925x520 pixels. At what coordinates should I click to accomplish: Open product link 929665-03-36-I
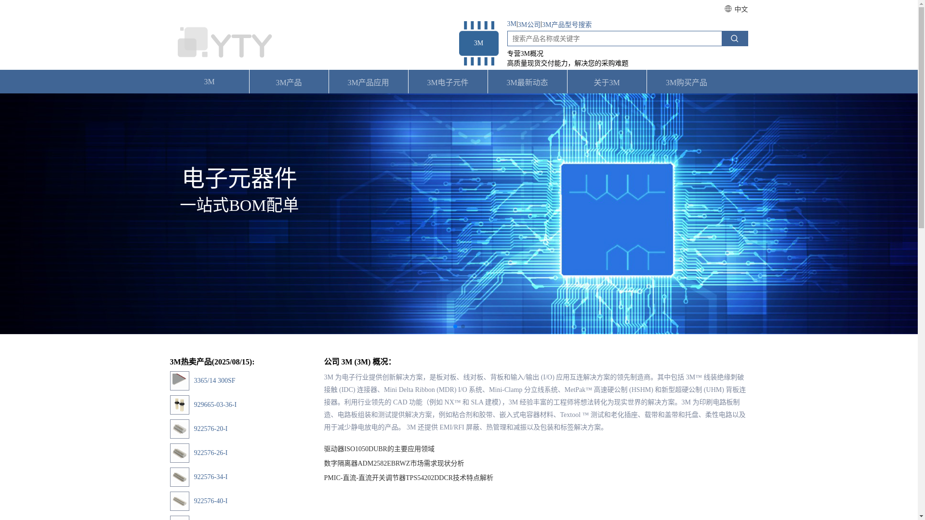click(x=215, y=405)
